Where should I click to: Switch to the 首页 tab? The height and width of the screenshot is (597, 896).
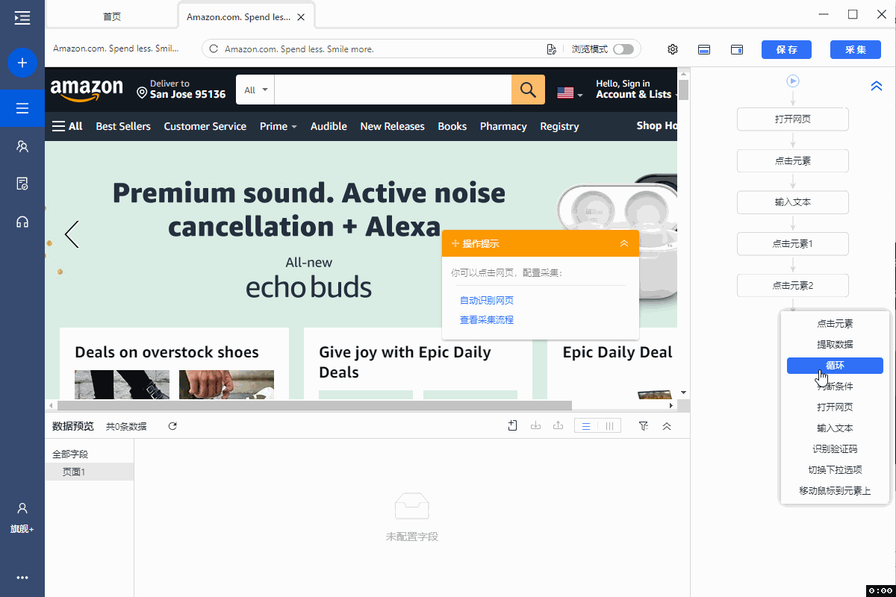pos(112,16)
